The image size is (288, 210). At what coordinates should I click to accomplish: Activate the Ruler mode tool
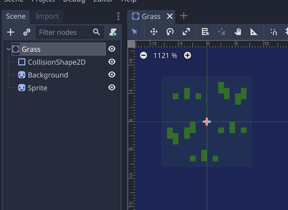254,32
